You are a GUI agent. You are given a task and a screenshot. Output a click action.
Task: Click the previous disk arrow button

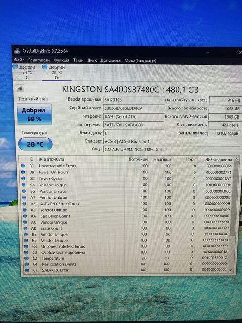[x=20, y=89]
